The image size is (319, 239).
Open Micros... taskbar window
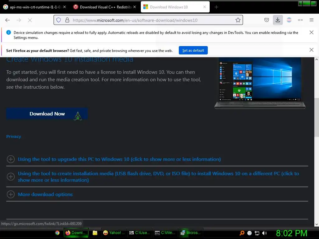(x=191, y=233)
